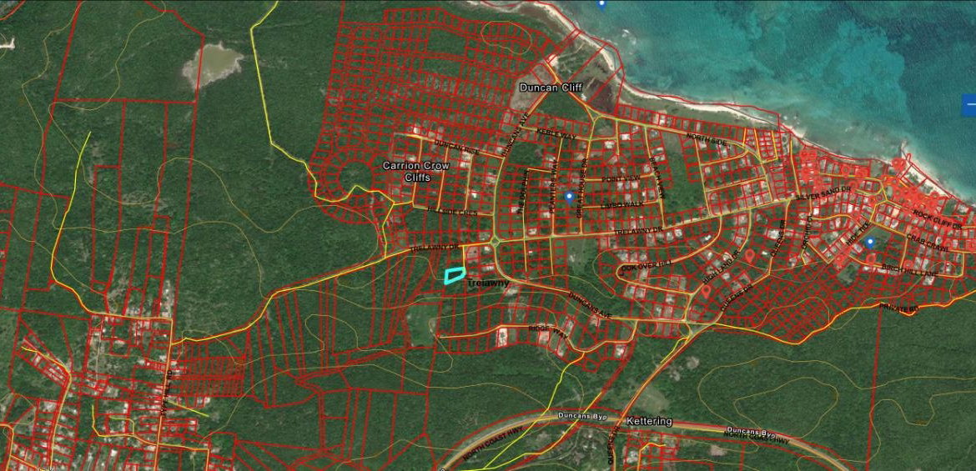The width and height of the screenshot is (976, 471).
Task: Click the SILVER SAND DR street label
Action: (x=823, y=193)
